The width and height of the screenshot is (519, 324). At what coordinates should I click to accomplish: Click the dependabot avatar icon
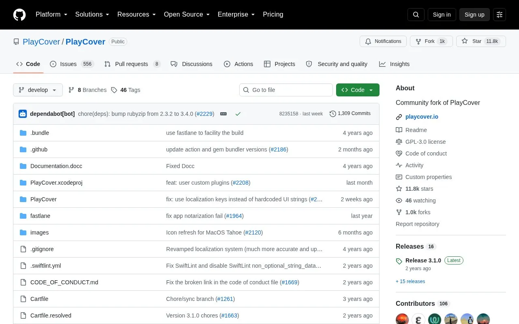[23, 114]
